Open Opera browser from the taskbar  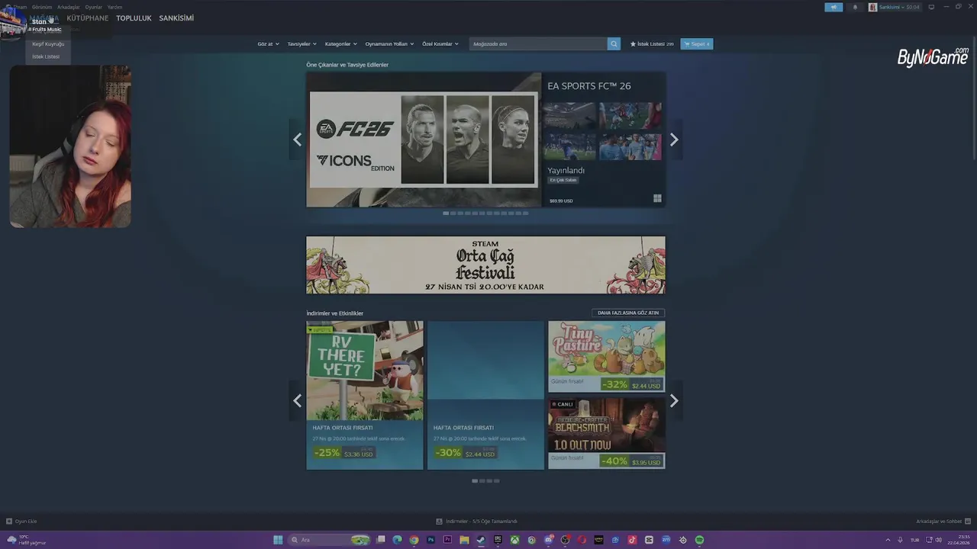point(582,540)
